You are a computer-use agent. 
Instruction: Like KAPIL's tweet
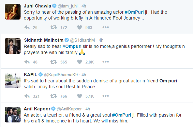[80, 96]
